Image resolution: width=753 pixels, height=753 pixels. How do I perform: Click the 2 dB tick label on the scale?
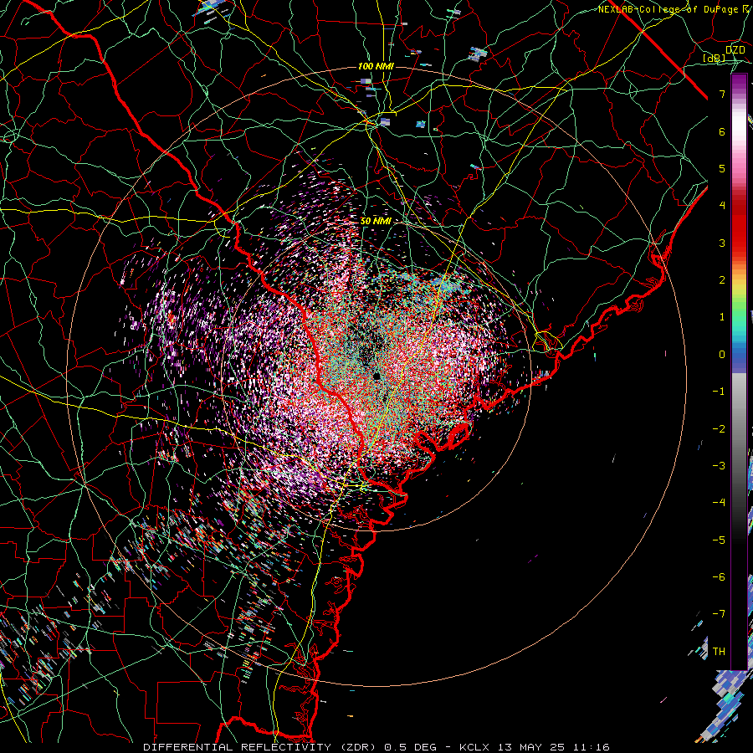coord(722,280)
